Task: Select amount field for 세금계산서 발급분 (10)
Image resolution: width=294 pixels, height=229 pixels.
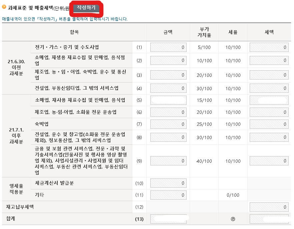Action: 168,183
